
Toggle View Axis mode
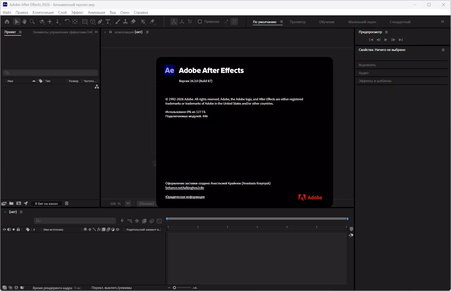coord(190,22)
